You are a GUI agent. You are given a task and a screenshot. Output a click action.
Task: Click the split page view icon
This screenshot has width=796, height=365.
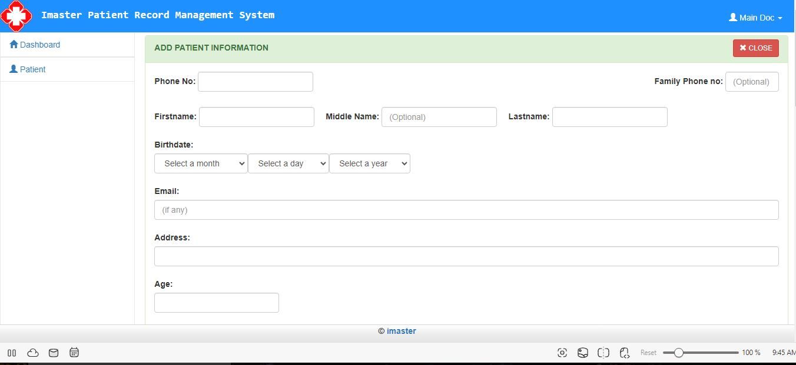pyautogui.click(x=603, y=353)
